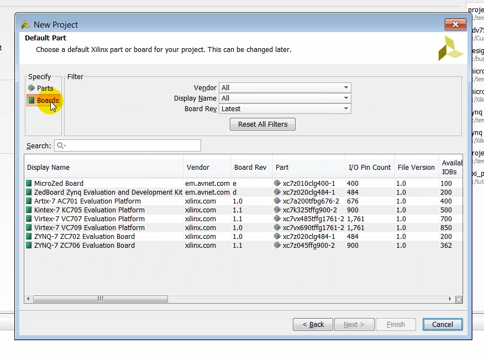The width and height of the screenshot is (484, 354).
Task: Sort by I/O Pin Count column
Action: tap(369, 168)
